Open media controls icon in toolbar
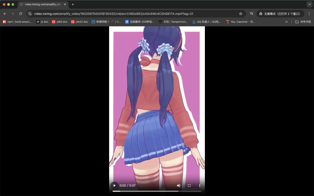Viewport: 314px width, 196px height. pos(252,14)
